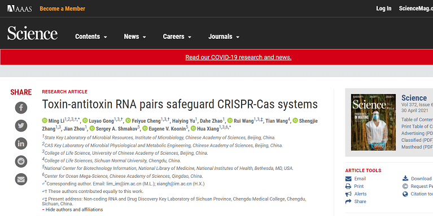Expand the Careers dropdown menu

click(177, 37)
